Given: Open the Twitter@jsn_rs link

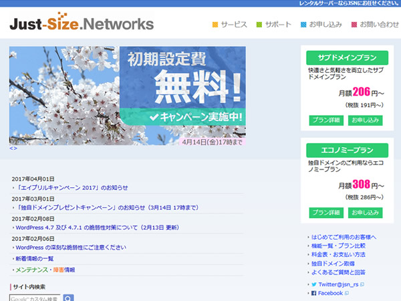Looking at the screenshot, I should pos(338,285).
